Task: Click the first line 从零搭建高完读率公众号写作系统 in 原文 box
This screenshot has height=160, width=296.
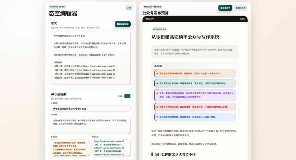Action: tap(69, 36)
